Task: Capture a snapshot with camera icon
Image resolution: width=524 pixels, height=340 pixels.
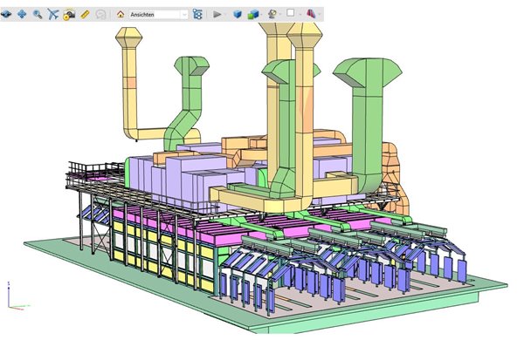Action: tap(69, 15)
